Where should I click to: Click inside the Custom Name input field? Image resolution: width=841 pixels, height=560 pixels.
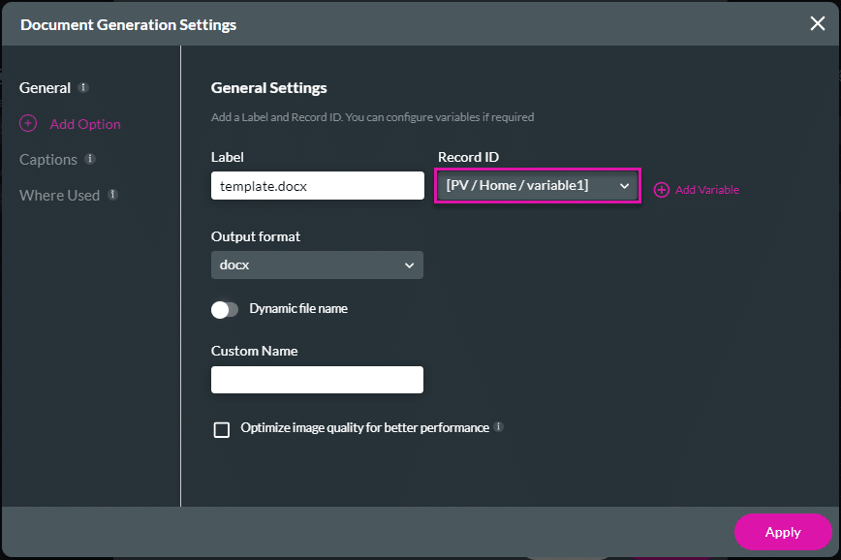point(317,380)
